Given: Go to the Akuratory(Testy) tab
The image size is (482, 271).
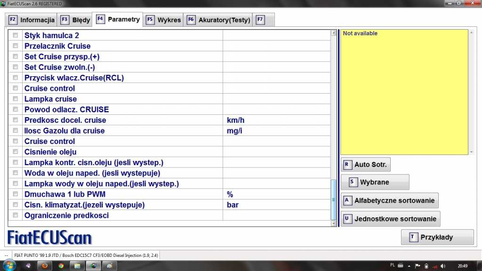Looking at the screenshot, I should pos(218,20).
